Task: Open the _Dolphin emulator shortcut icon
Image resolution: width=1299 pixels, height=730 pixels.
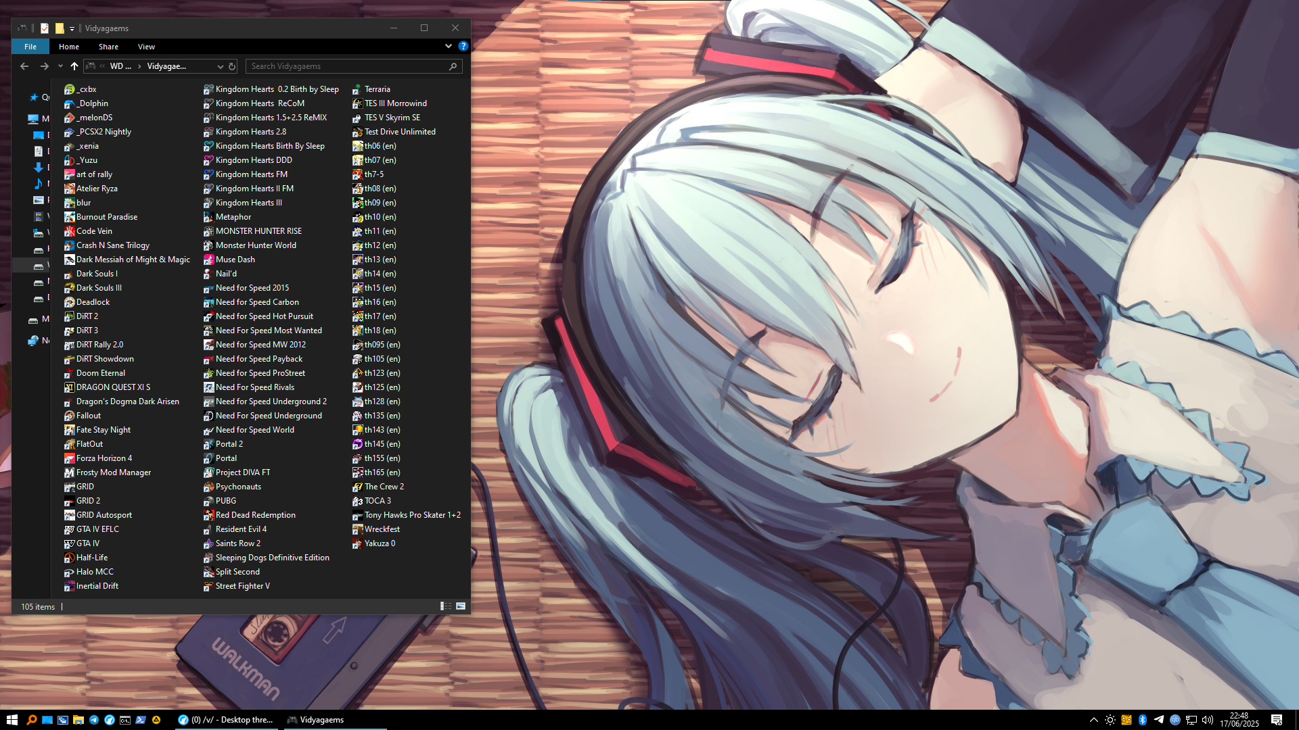Action: pos(69,103)
